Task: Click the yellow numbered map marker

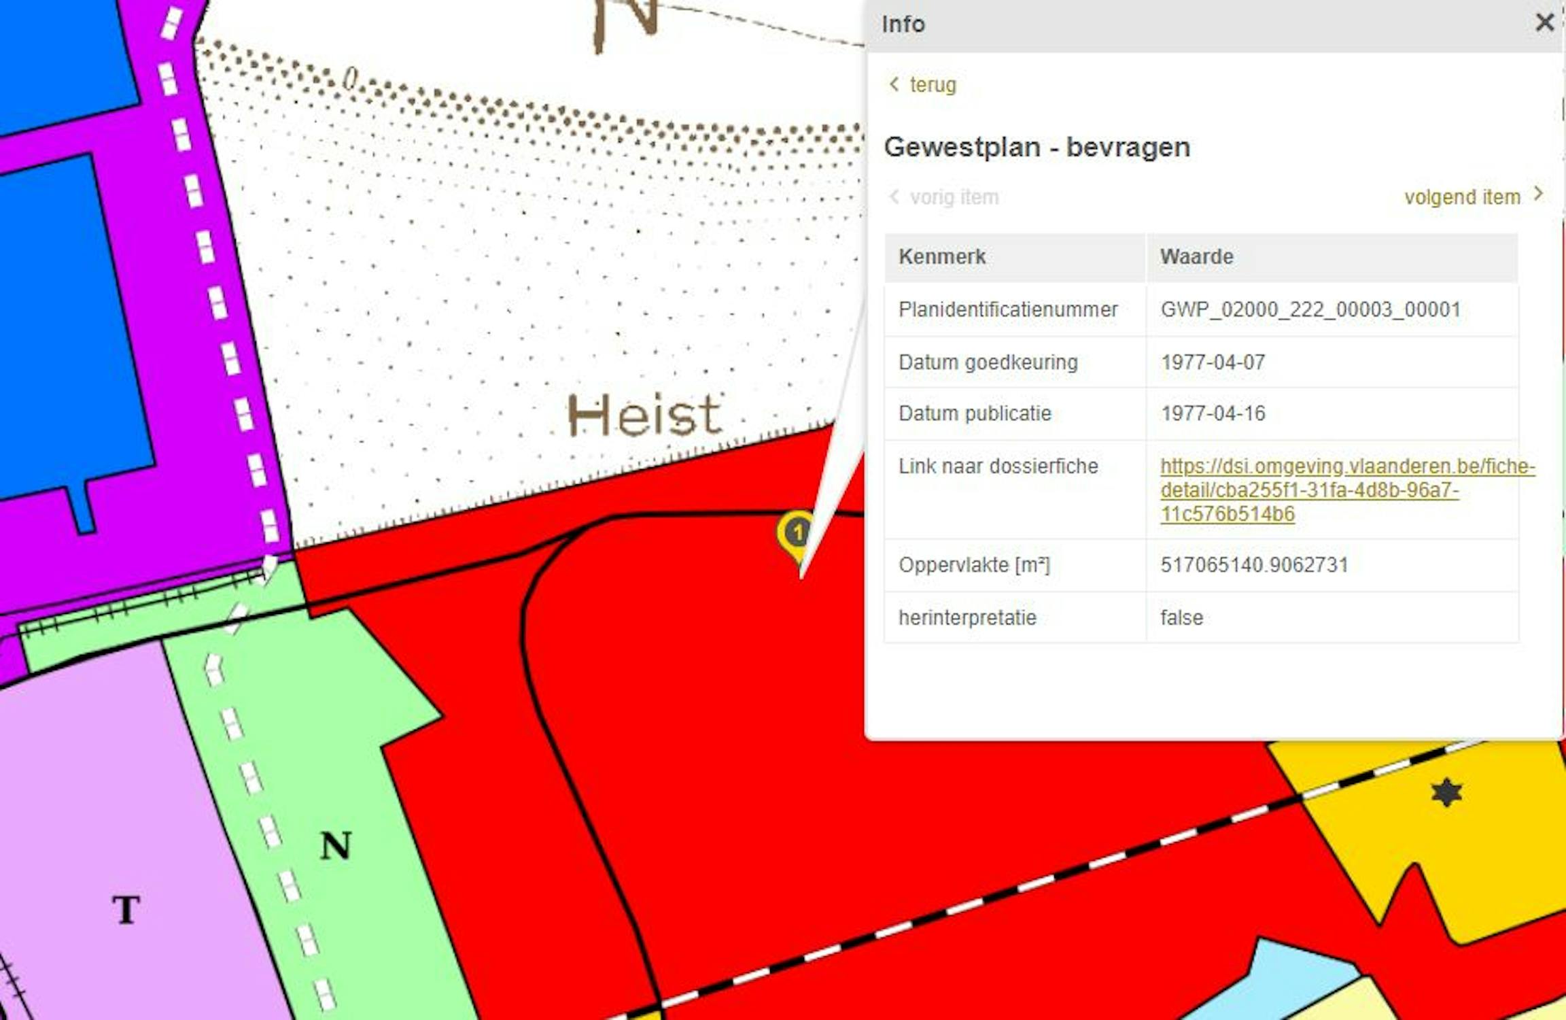Action: (x=797, y=533)
